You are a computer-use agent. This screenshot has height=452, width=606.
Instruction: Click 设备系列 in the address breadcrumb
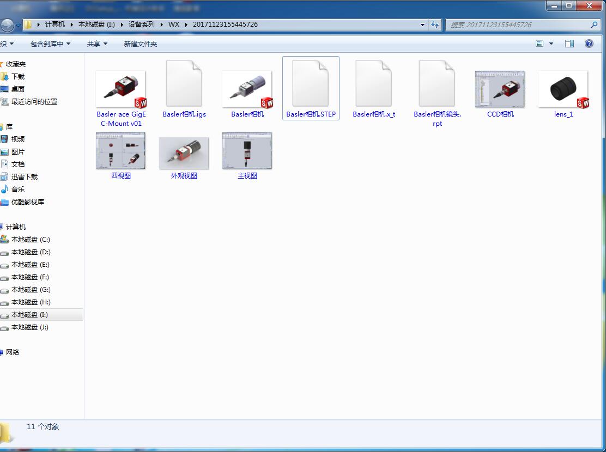click(142, 25)
